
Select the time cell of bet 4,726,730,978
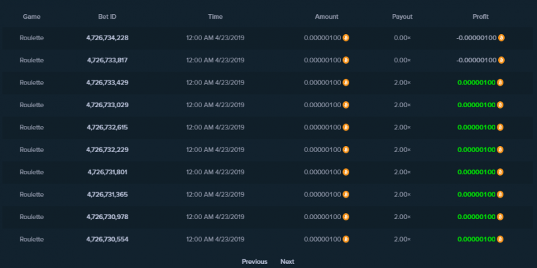tap(215, 216)
